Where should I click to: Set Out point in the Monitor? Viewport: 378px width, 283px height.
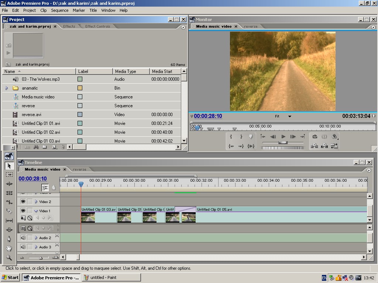241,137
